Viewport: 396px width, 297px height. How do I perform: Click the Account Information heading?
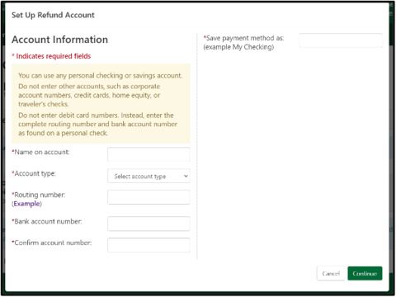coord(59,40)
